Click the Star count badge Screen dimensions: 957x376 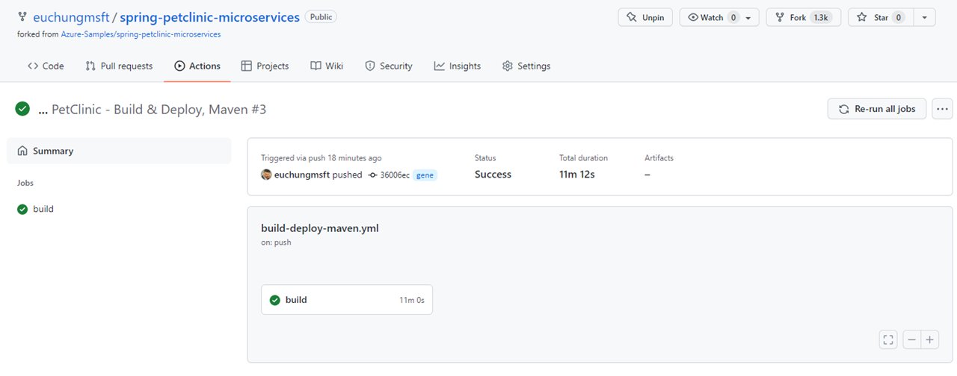coord(899,17)
